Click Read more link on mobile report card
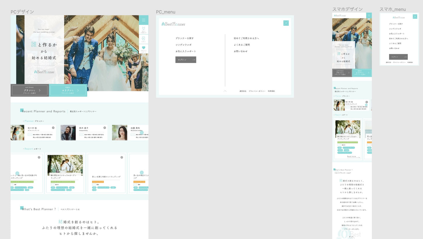The height and width of the screenshot is (239, 423). pos(352,157)
